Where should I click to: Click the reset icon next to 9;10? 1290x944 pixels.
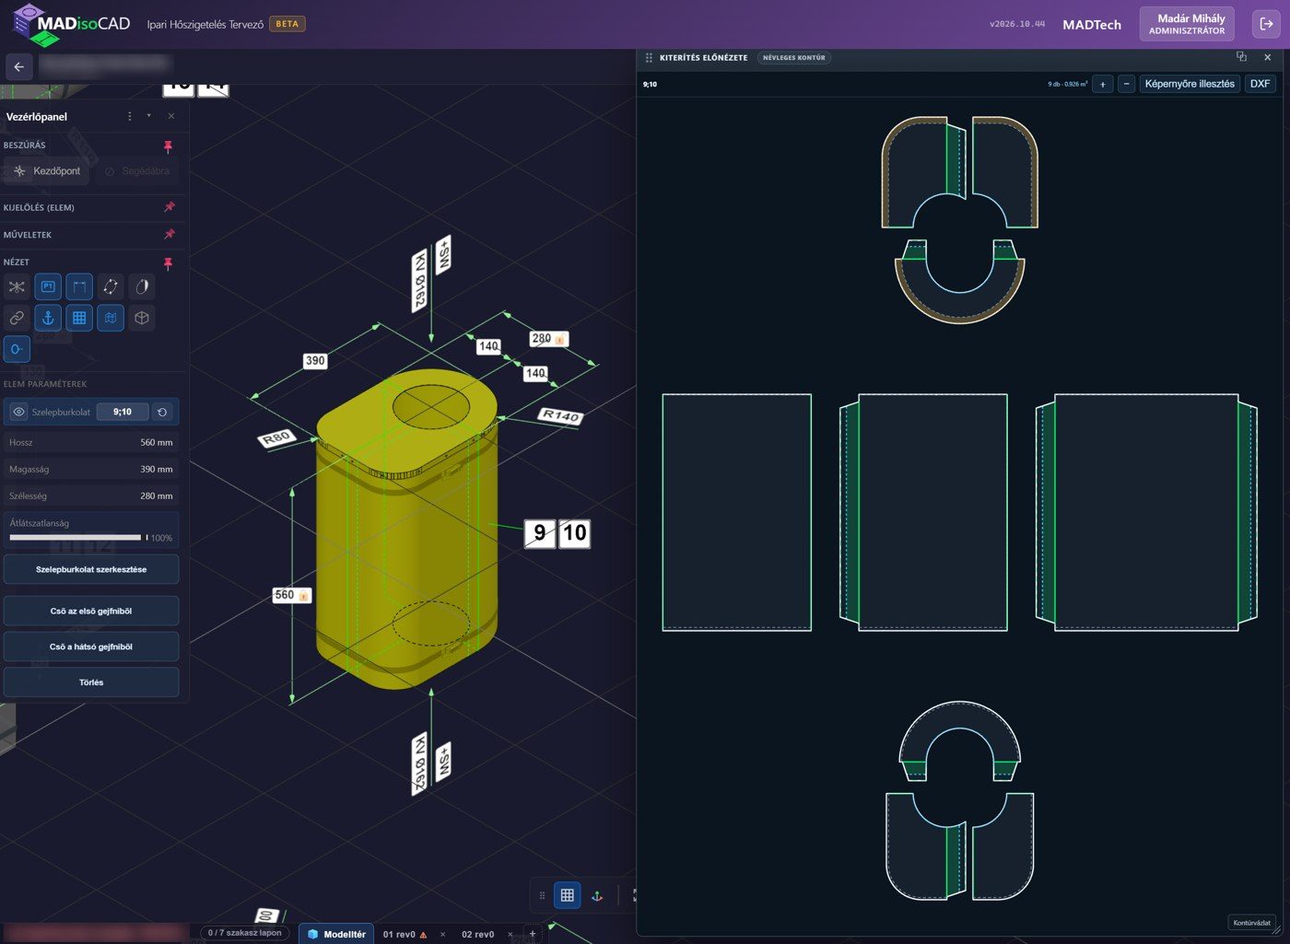[162, 412]
